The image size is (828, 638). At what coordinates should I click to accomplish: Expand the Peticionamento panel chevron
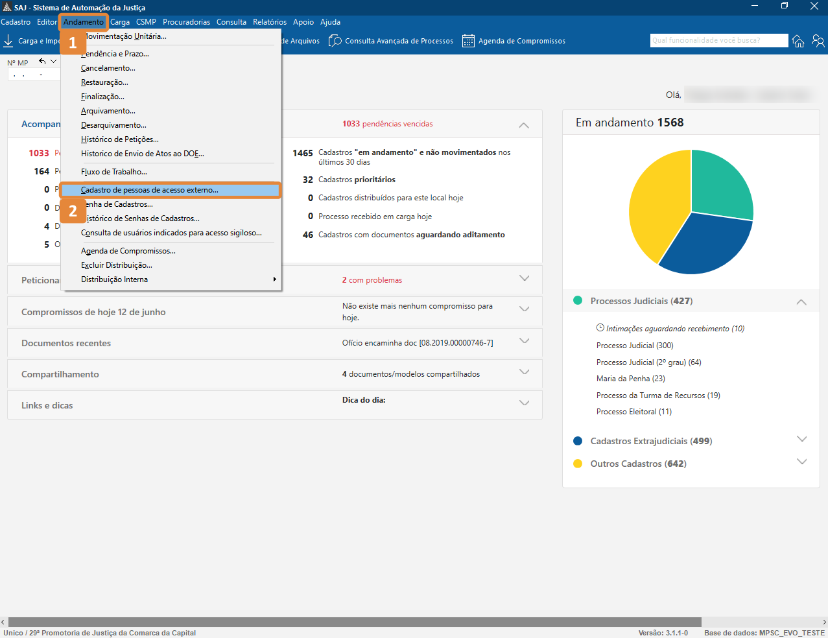point(525,278)
